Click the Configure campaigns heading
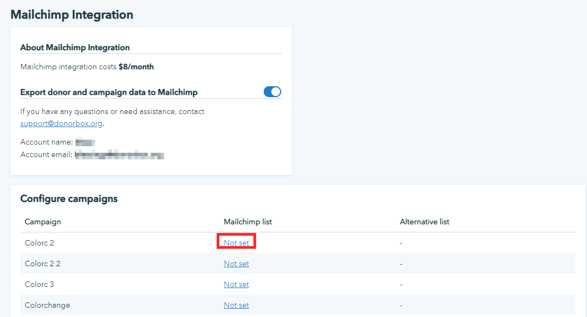 tap(69, 199)
